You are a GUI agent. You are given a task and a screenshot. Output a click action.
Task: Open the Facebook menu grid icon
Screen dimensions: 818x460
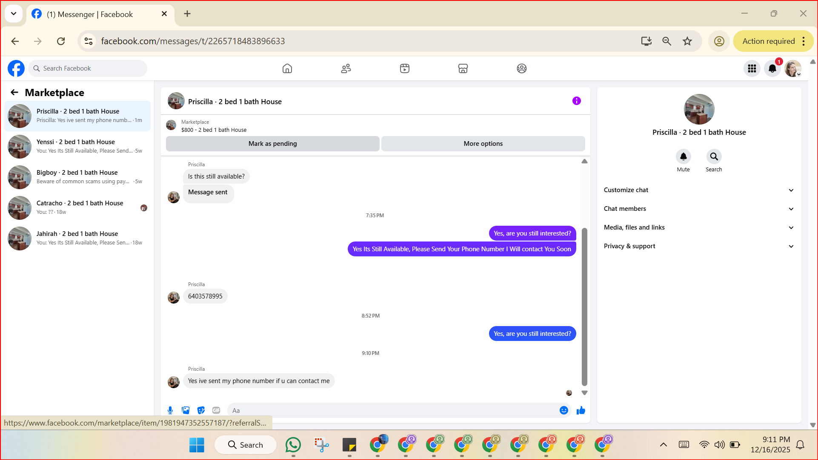point(752,68)
